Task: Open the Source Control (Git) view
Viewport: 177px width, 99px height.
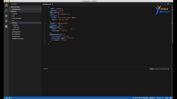Action: 6,16
